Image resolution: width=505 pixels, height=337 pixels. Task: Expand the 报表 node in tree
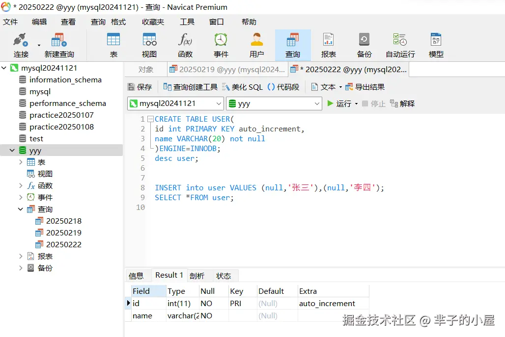(21, 256)
